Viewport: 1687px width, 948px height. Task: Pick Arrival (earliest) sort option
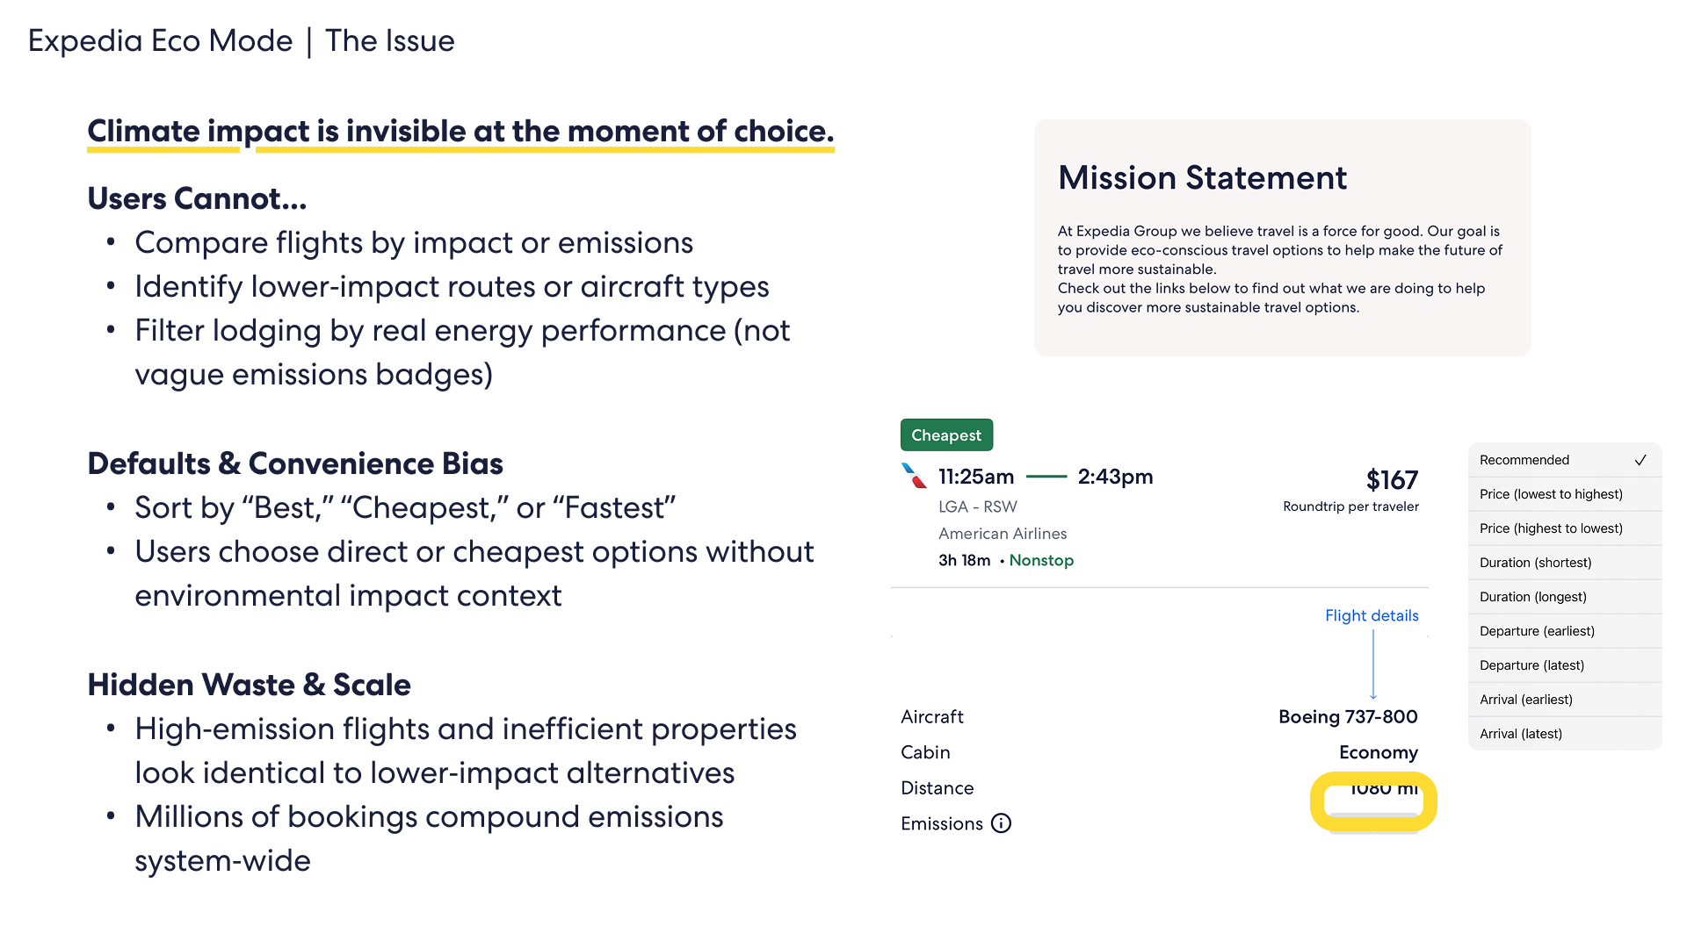coord(1525,700)
